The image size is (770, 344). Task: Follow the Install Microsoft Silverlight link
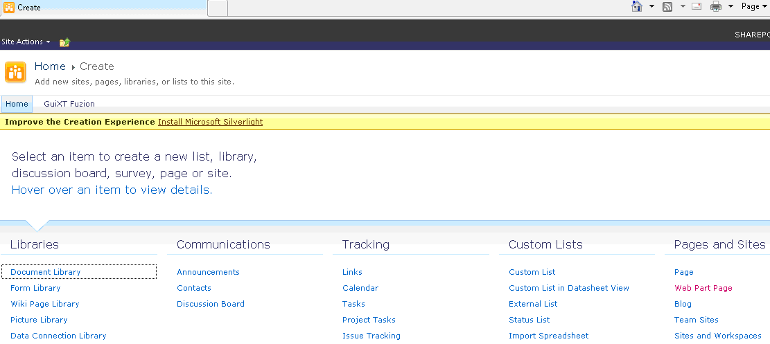(210, 122)
